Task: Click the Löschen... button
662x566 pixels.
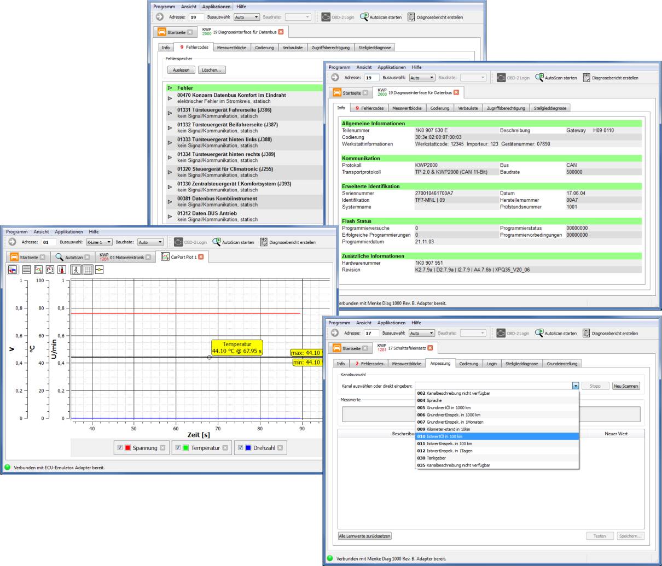Action: [211, 70]
